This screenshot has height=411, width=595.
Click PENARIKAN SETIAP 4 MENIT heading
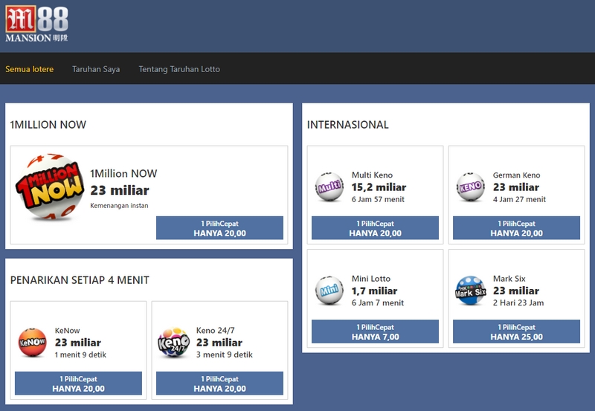click(x=80, y=279)
